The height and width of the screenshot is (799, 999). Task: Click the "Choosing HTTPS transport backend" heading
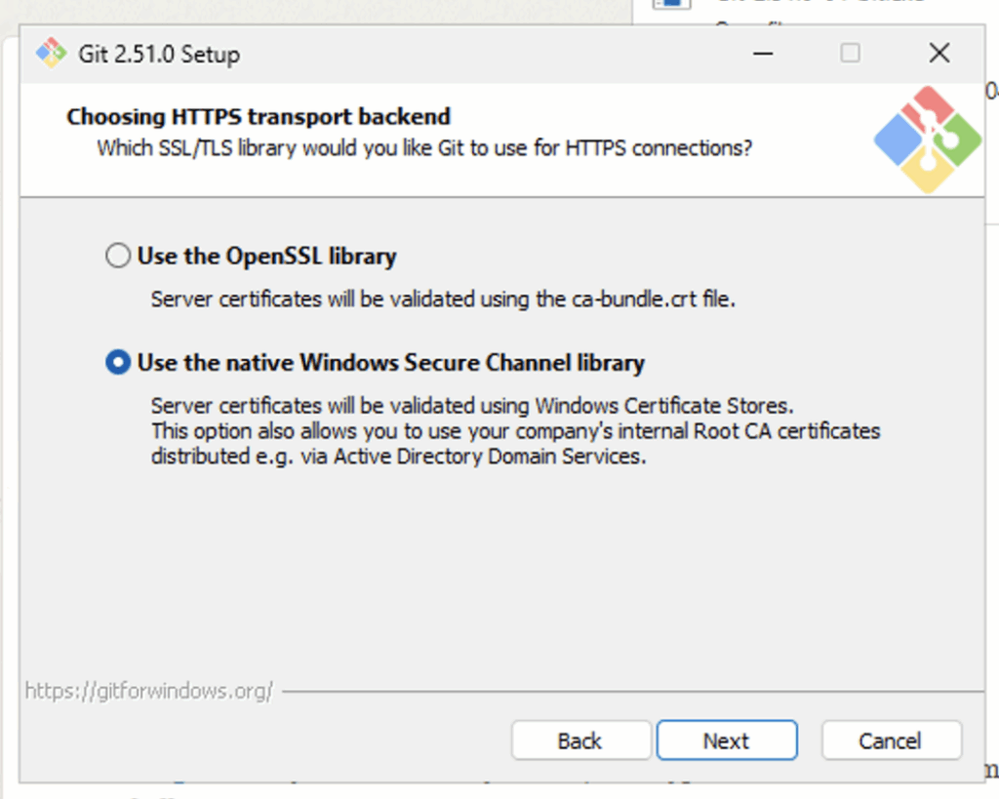259,117
